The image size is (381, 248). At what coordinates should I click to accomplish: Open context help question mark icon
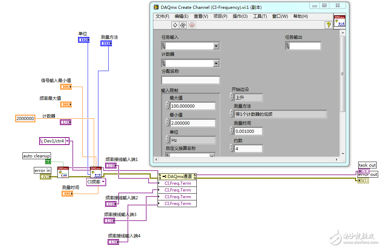(x=329, y=25)
